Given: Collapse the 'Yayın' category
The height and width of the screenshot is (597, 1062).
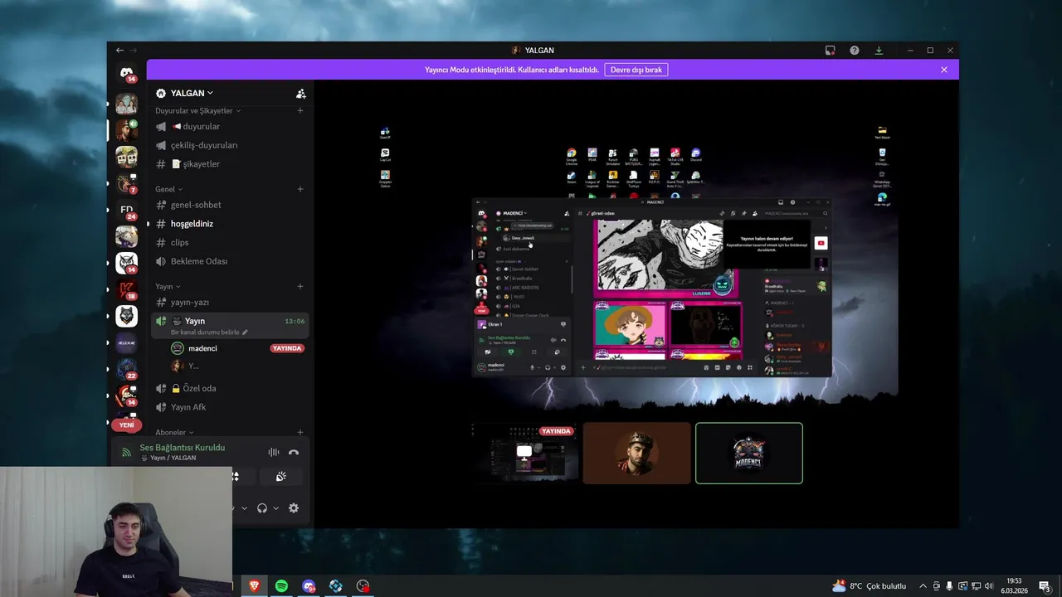Looking at the screenshot, I should click(x=168, y=287).
